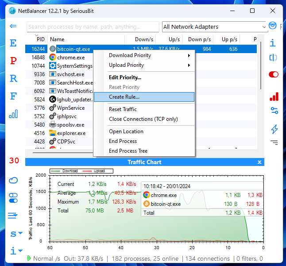Click the double toggle switches sidebar icon
Image resolution: width=286 pixels, height=266 pixels.
pos(13,198)
